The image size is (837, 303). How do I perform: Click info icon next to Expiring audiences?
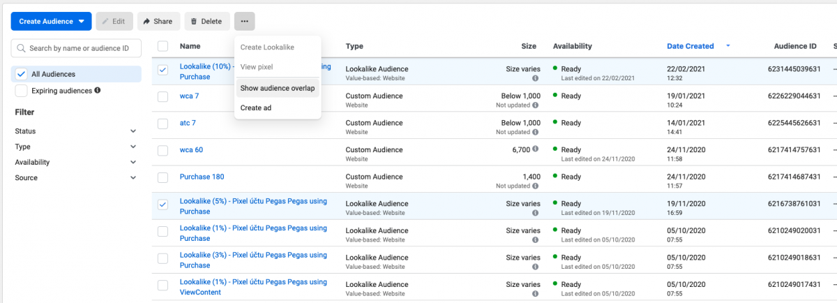(x=98, y=91)
